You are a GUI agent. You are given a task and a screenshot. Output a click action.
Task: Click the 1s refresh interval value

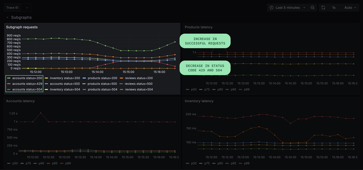tap(334, 8)
